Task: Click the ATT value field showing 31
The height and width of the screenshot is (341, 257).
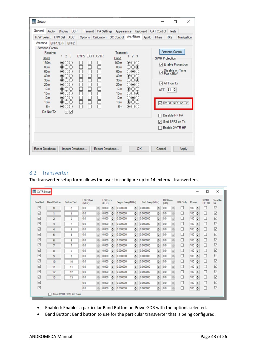Action: [x=170, y=90]
